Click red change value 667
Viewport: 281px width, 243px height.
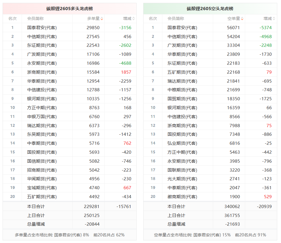click(127, 188)
